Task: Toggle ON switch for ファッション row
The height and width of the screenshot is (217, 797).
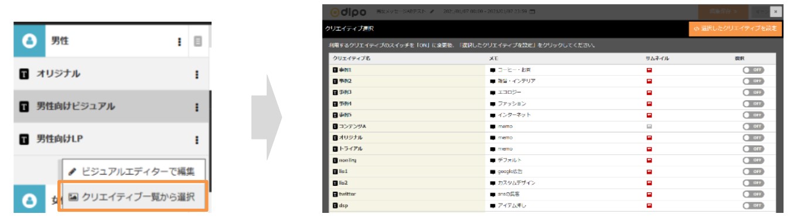Action: [x=753, y=104]
